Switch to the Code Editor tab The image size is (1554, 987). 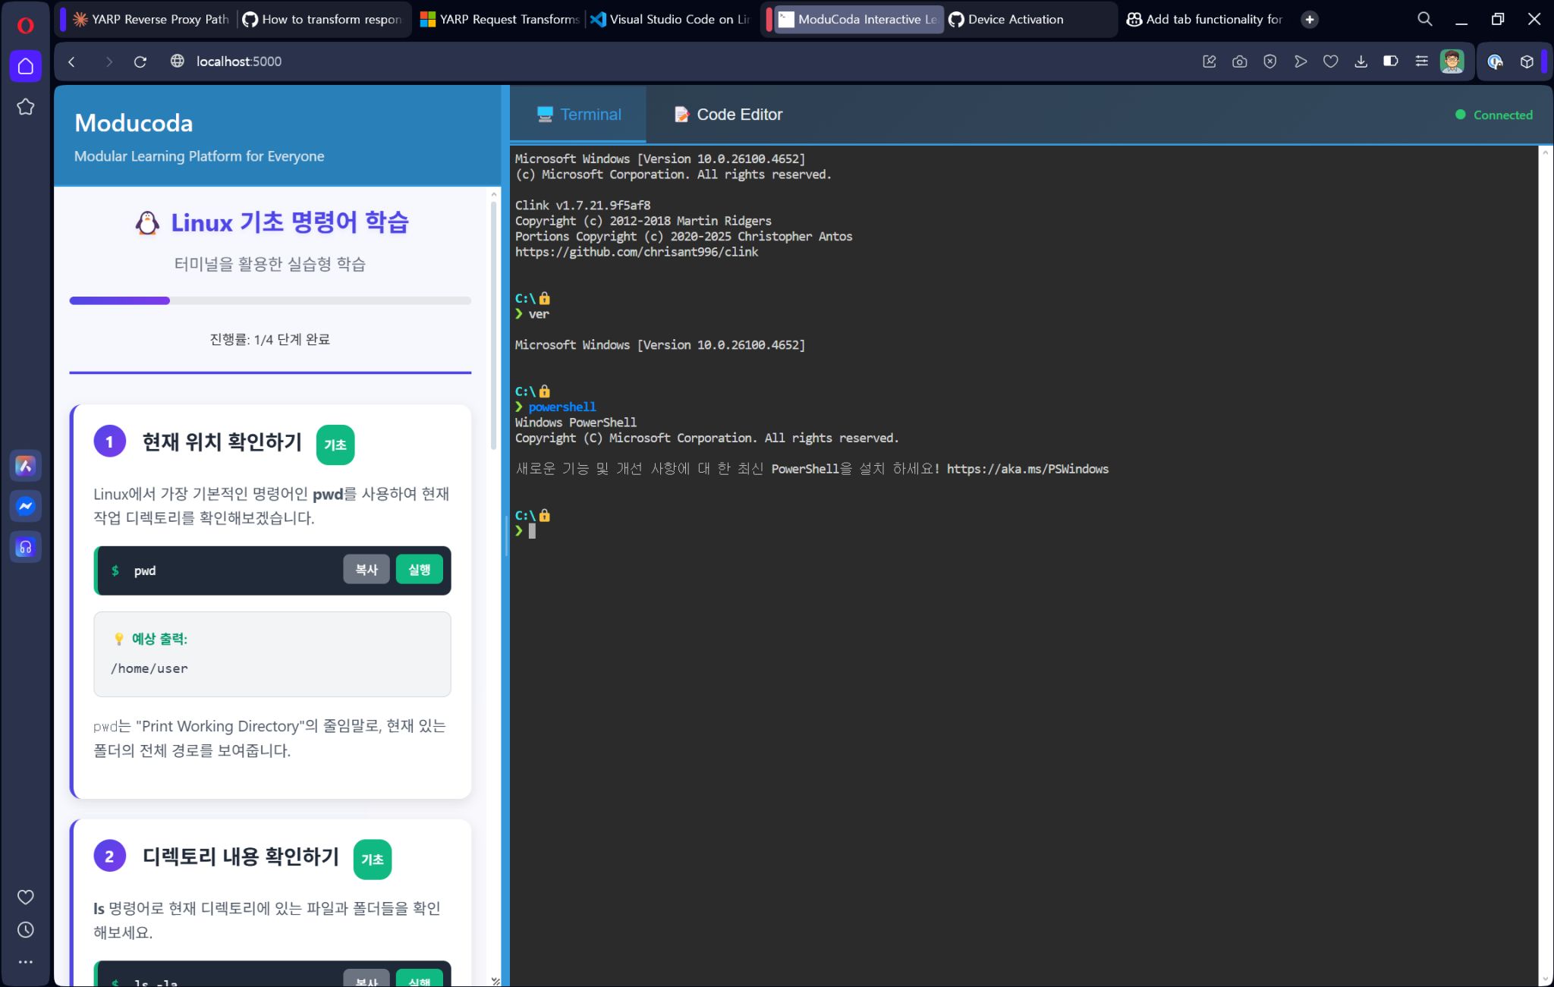coord(727,114)
